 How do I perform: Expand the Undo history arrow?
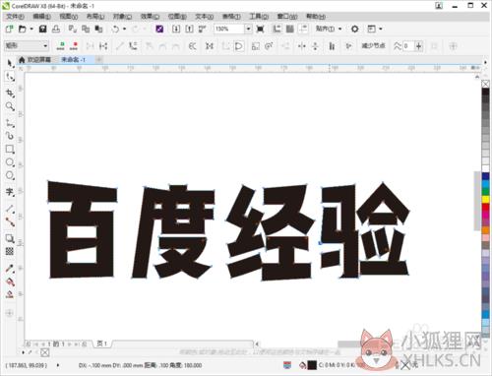[124, 30]
